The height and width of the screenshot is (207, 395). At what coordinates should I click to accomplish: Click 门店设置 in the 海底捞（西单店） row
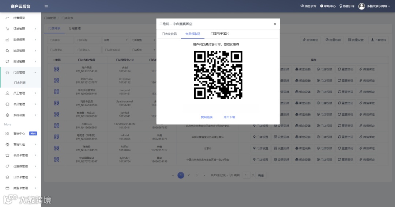coord(260,137)
